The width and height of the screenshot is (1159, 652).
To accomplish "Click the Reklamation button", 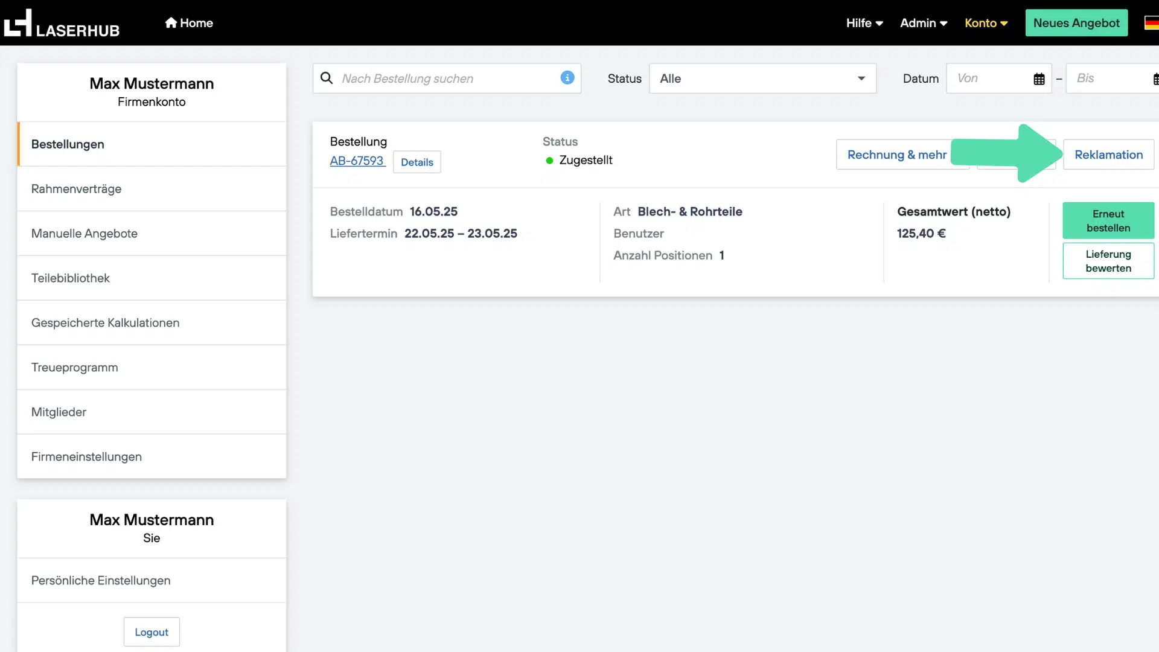I will [1108, 155].
